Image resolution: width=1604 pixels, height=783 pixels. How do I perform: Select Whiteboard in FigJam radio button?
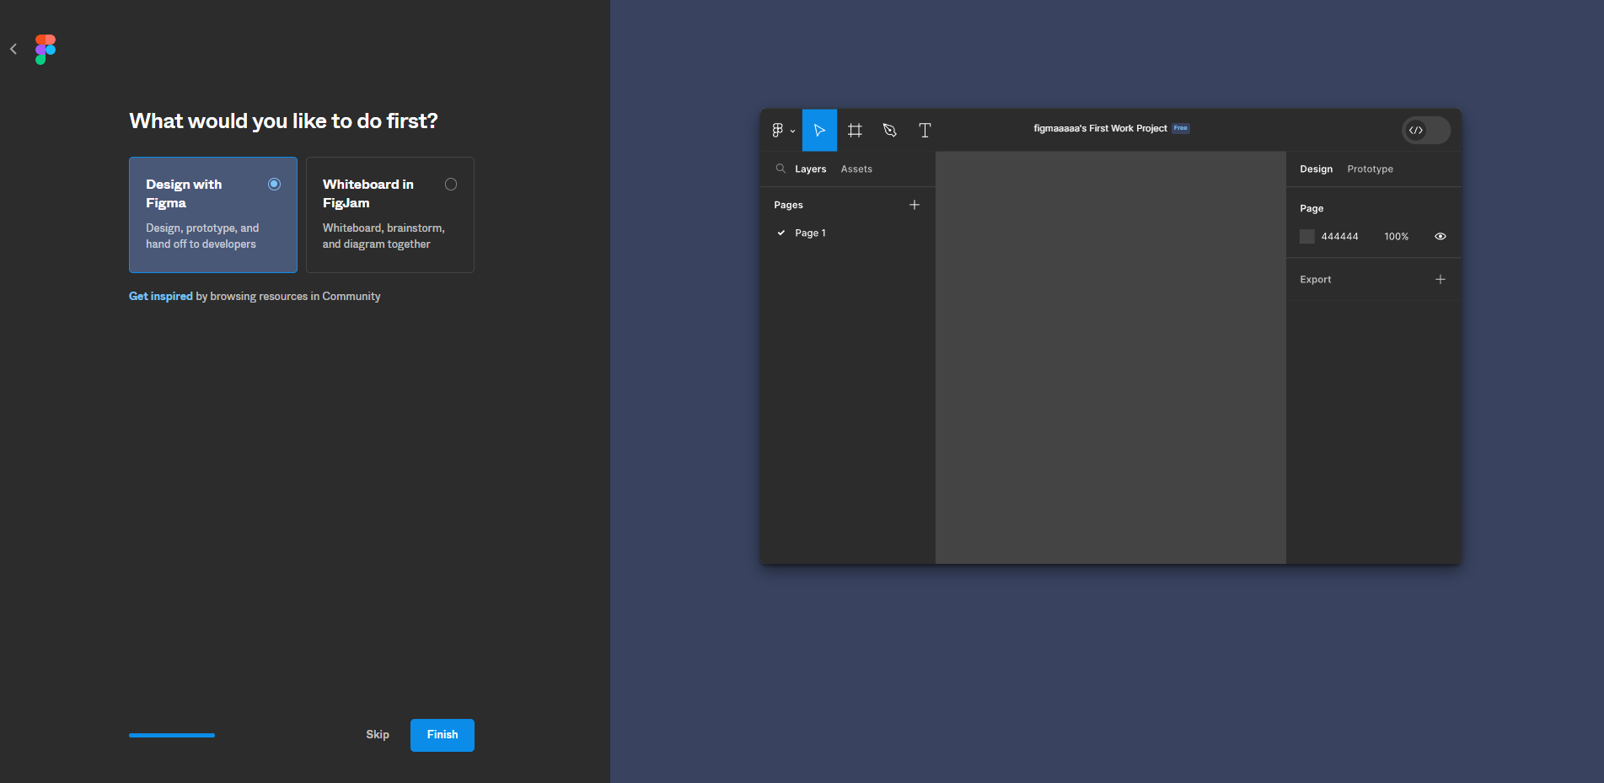[451, 185]
